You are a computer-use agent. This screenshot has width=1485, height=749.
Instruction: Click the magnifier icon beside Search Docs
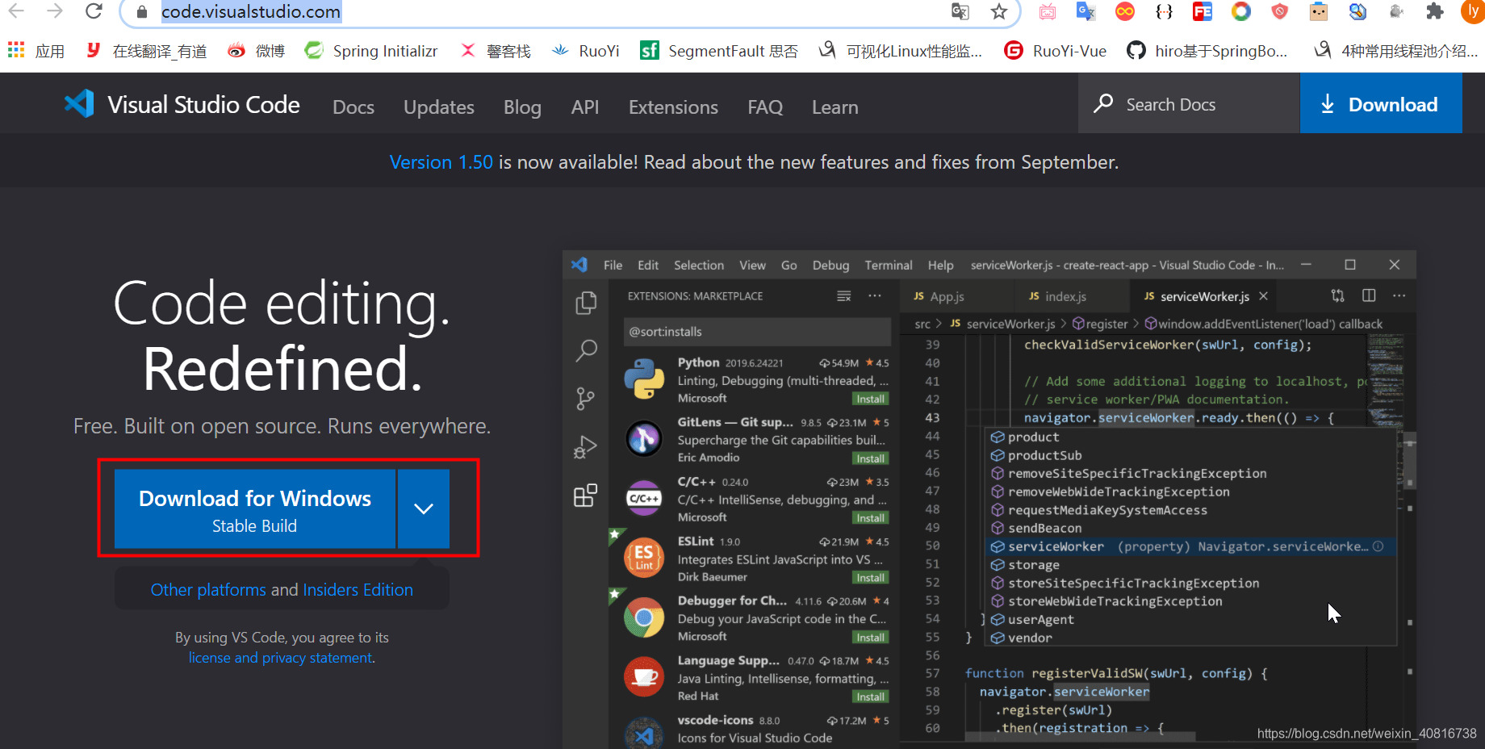1103,104
